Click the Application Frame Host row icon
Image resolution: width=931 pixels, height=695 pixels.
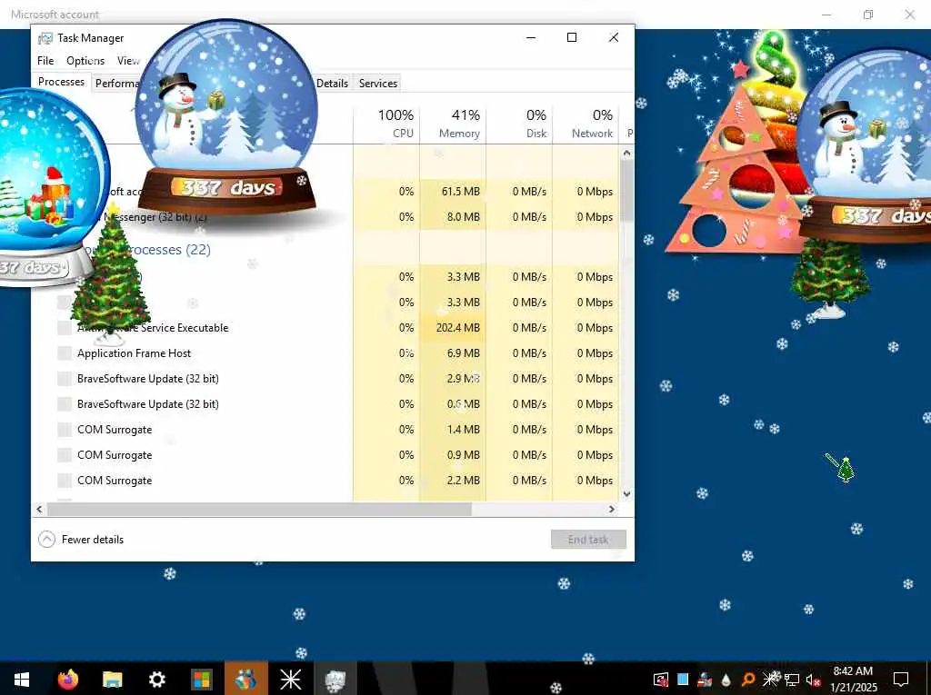click(65, 353)
